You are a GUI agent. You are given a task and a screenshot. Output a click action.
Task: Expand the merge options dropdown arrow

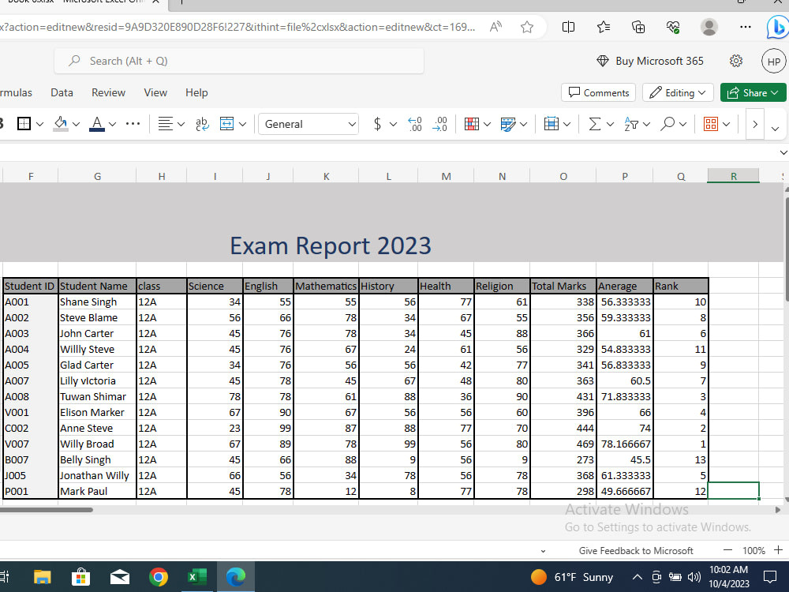(242, 125)
